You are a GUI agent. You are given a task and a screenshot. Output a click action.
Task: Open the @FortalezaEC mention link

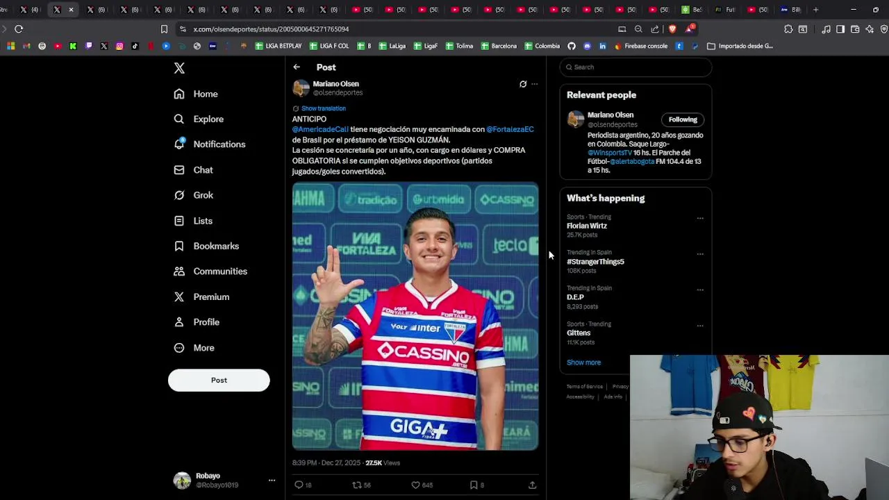510,129
